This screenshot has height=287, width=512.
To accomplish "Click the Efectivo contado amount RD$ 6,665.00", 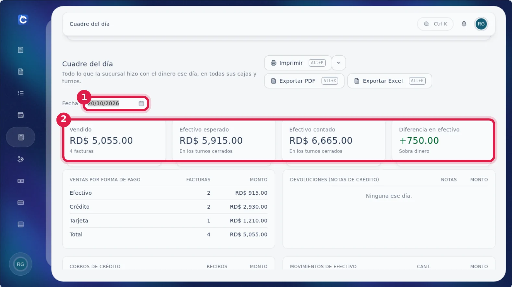I will tap(321, 141).
